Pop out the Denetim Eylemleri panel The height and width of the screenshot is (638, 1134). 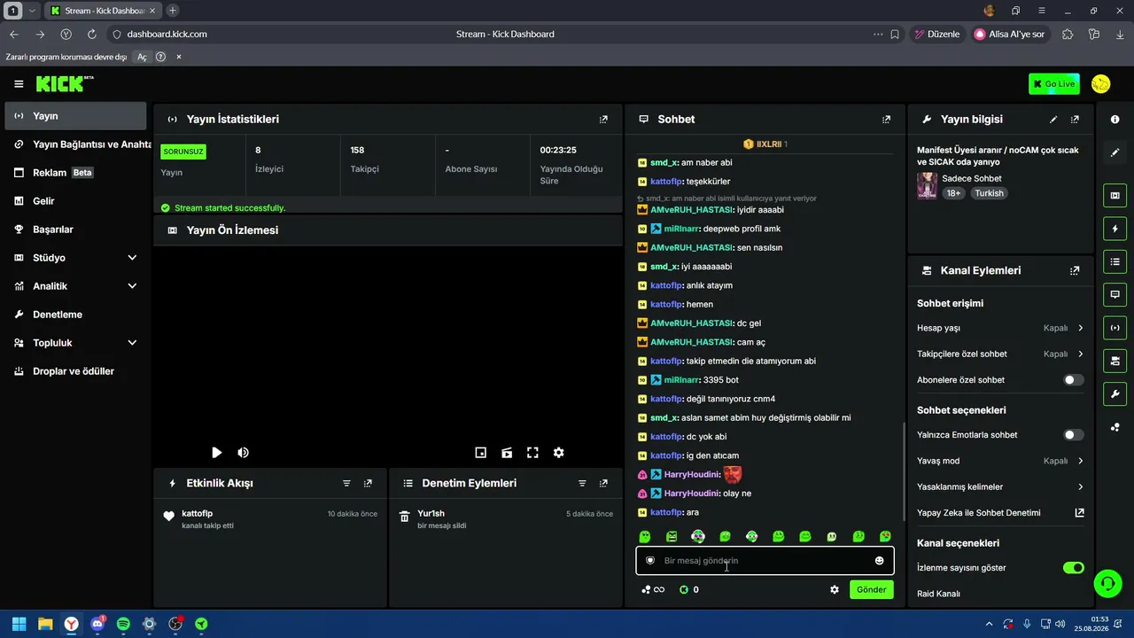603,483
